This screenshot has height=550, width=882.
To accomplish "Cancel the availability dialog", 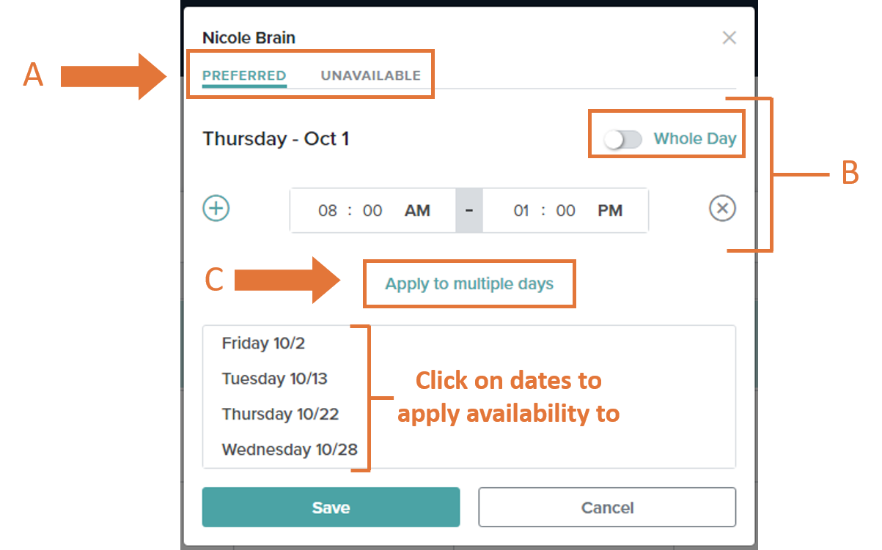I will coord(607,508).
